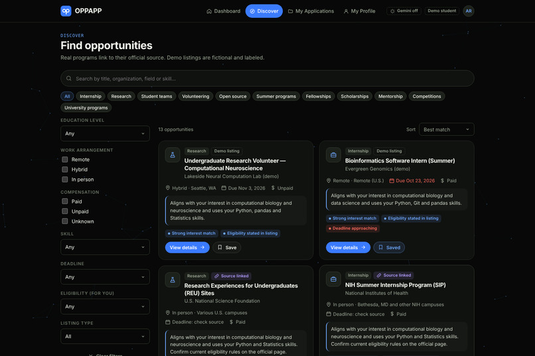This screenshot has height=356, width=535.
Task: Go to My Applications
Action: pos(311,11)
